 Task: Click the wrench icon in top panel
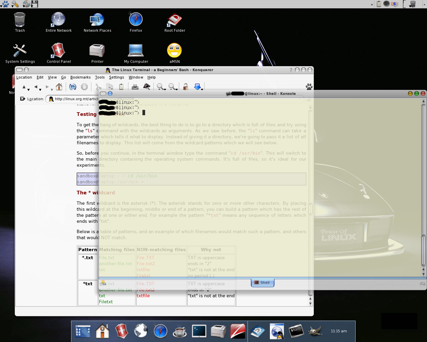coord(15,4)
